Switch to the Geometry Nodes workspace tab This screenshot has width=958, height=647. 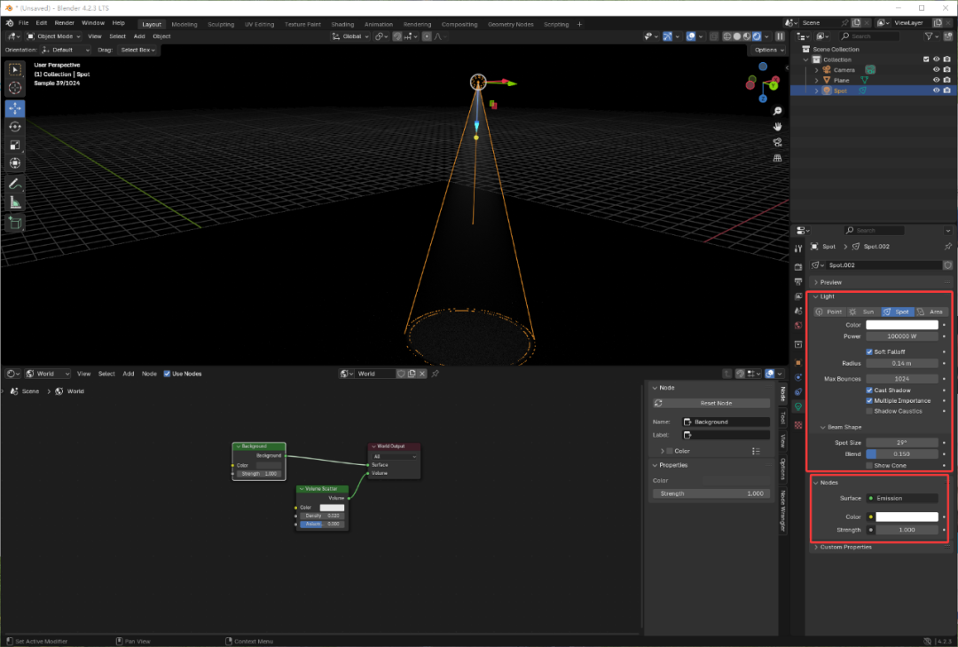[x=510, y=25]
